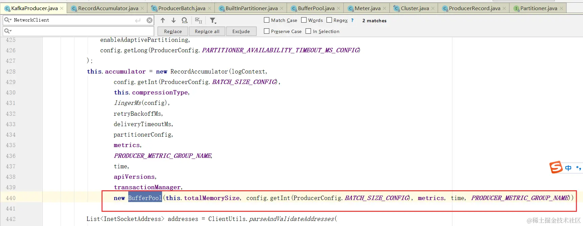Close the BuiltInPartitioner.java tab
583x226 pixels.
click(282, 8)
